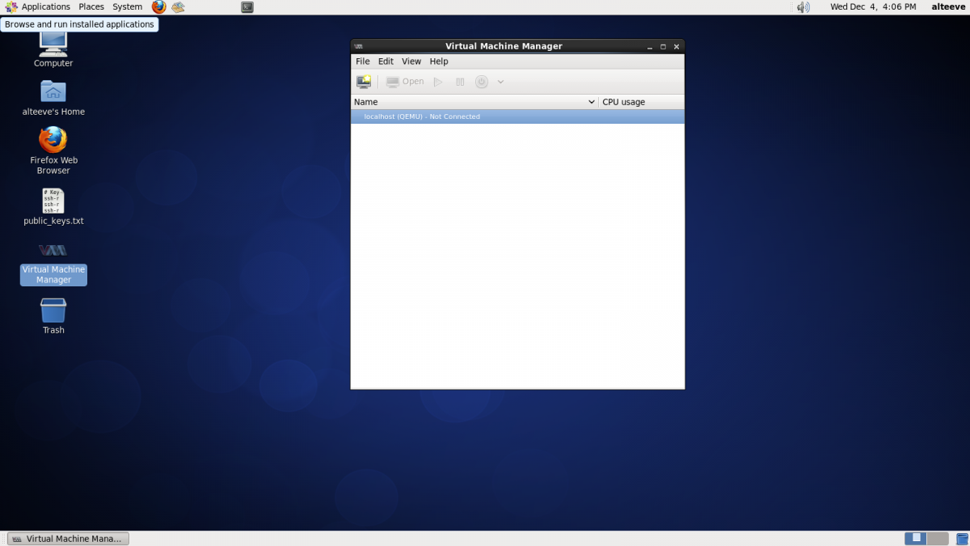Switch to the second workspace
This screenshot has height=546, width=970.
[937, 539]
